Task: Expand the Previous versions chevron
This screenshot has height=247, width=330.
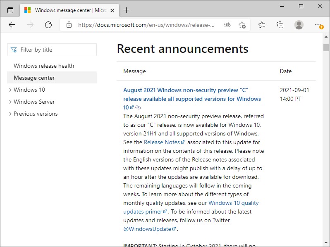Action: 10,114
